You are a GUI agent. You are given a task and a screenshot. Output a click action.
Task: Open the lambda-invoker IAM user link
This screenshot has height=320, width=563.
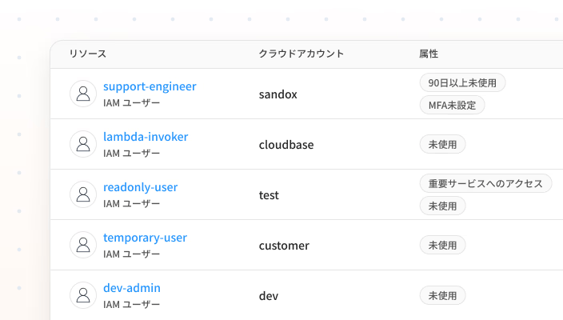coord(146,137)
